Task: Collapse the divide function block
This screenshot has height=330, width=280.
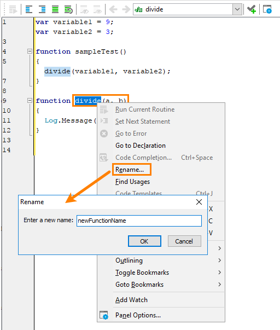Action: [x=30, y=101]
